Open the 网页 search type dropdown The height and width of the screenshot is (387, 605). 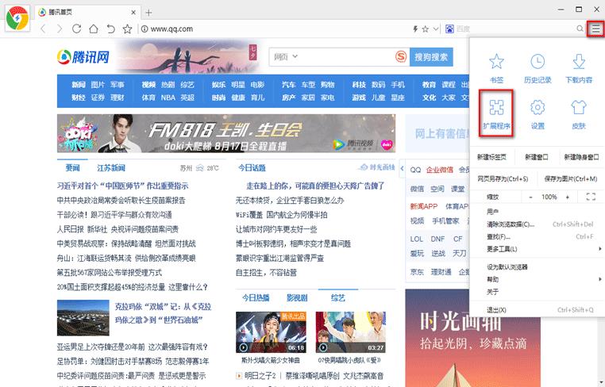coord(286,57)
